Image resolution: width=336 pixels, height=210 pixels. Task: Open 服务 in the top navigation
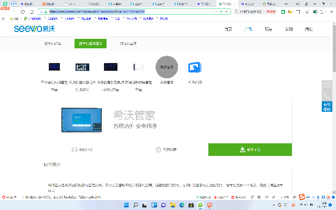click(268, 29)
